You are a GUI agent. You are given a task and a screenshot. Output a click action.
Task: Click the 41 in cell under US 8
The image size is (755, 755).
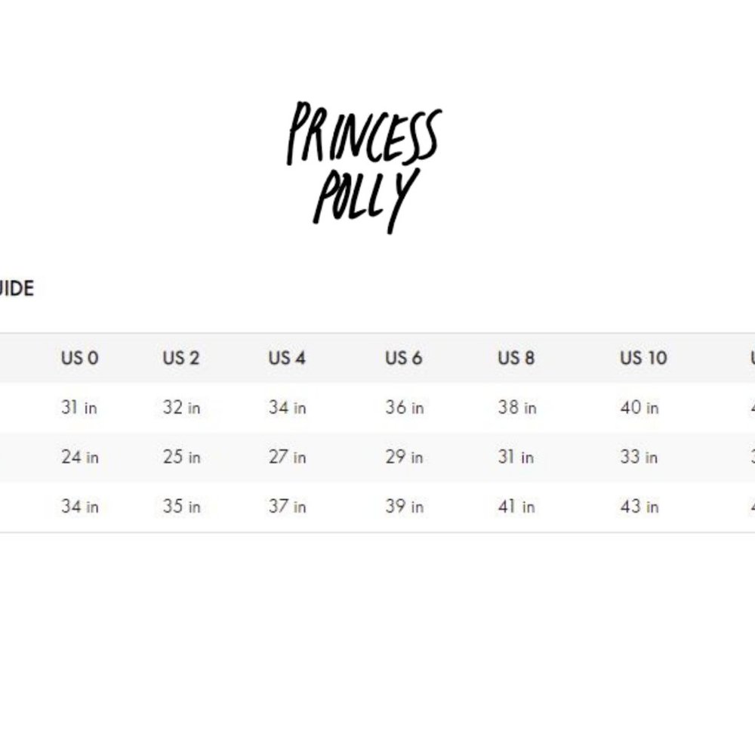(516, 507)
